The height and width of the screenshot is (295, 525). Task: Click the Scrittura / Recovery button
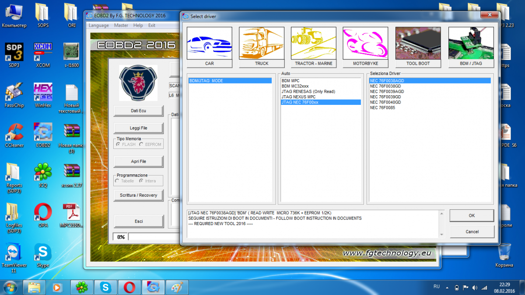tap(138, 195)
